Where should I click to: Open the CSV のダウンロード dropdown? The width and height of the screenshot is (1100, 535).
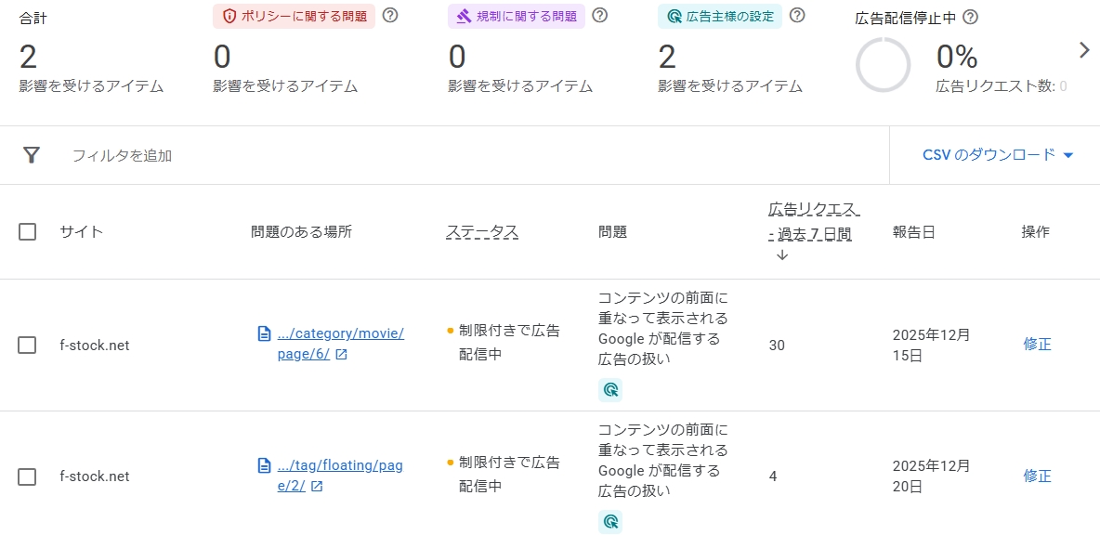coord(997,155)
